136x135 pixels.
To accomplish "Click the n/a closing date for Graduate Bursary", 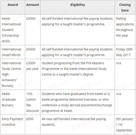I will [x=118, y=94].
